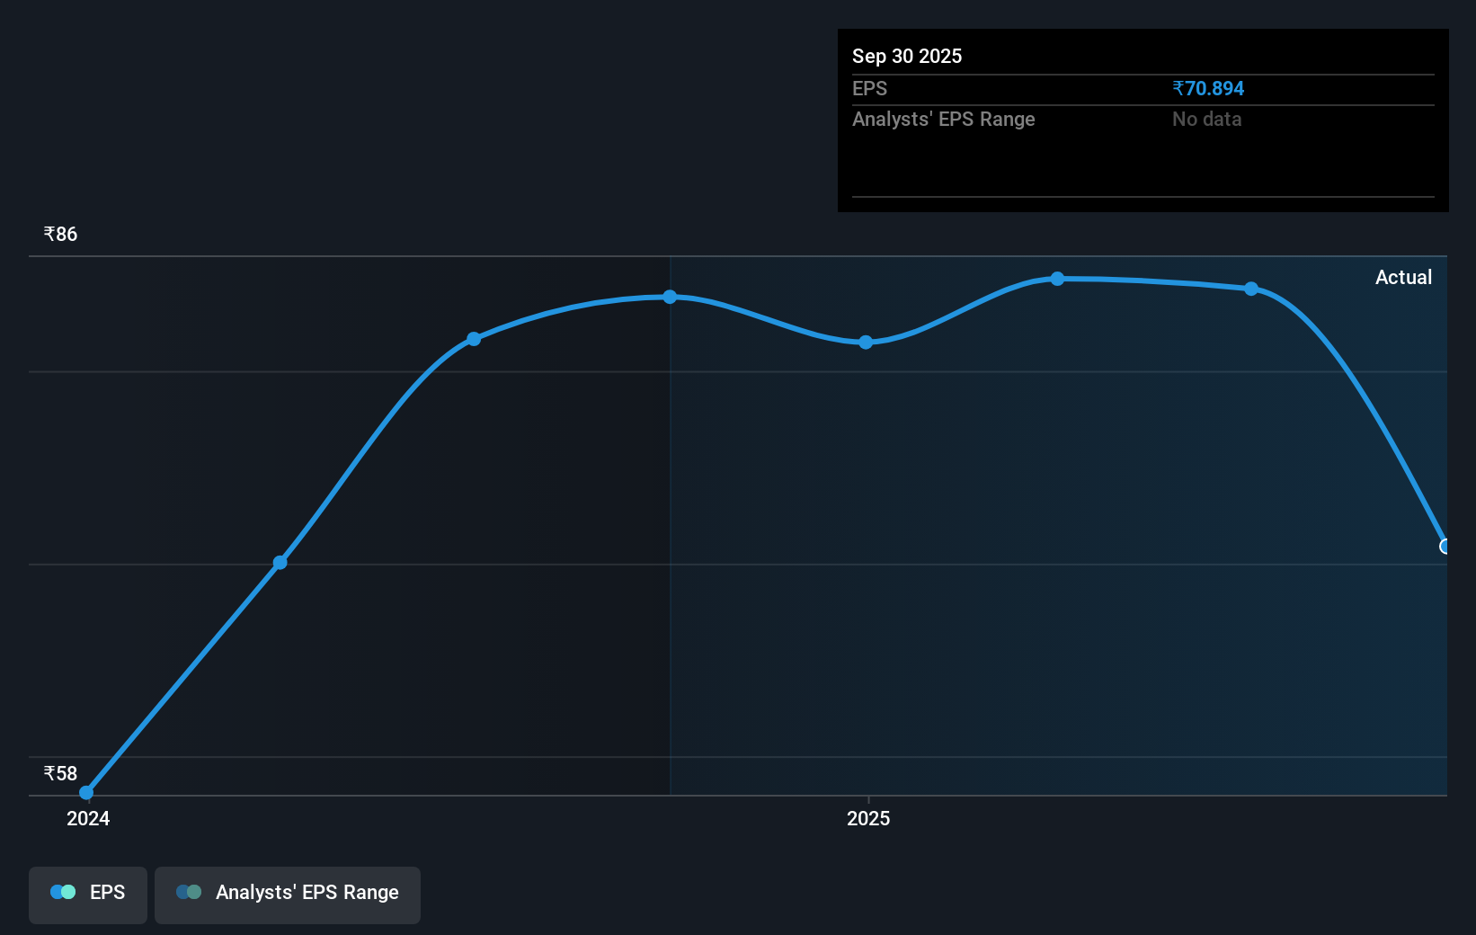The height and width of the screenshot is (935, 1476).
Task: Select the final data point at chart edge
Action: click(x=1445, y=546)
